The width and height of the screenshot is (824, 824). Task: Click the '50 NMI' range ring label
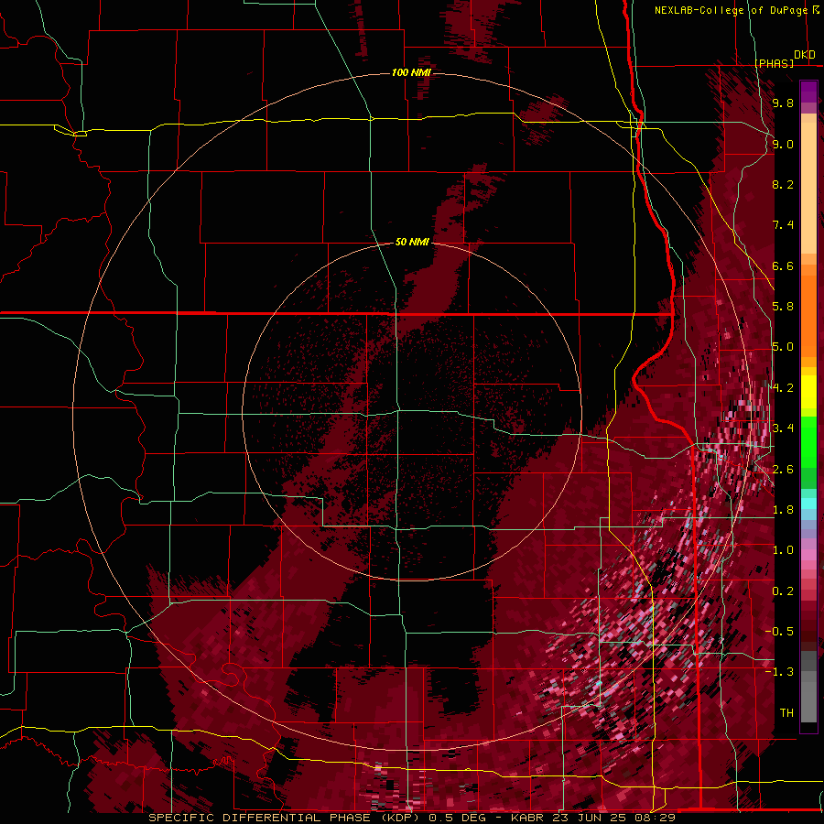point(412,242)
